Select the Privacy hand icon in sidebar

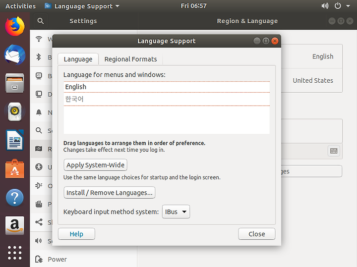pos(39,204)
